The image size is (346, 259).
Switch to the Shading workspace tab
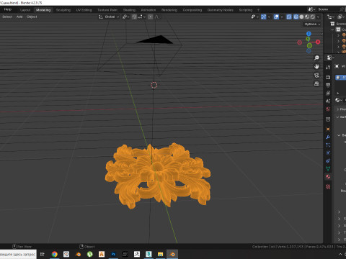point(129,10)
